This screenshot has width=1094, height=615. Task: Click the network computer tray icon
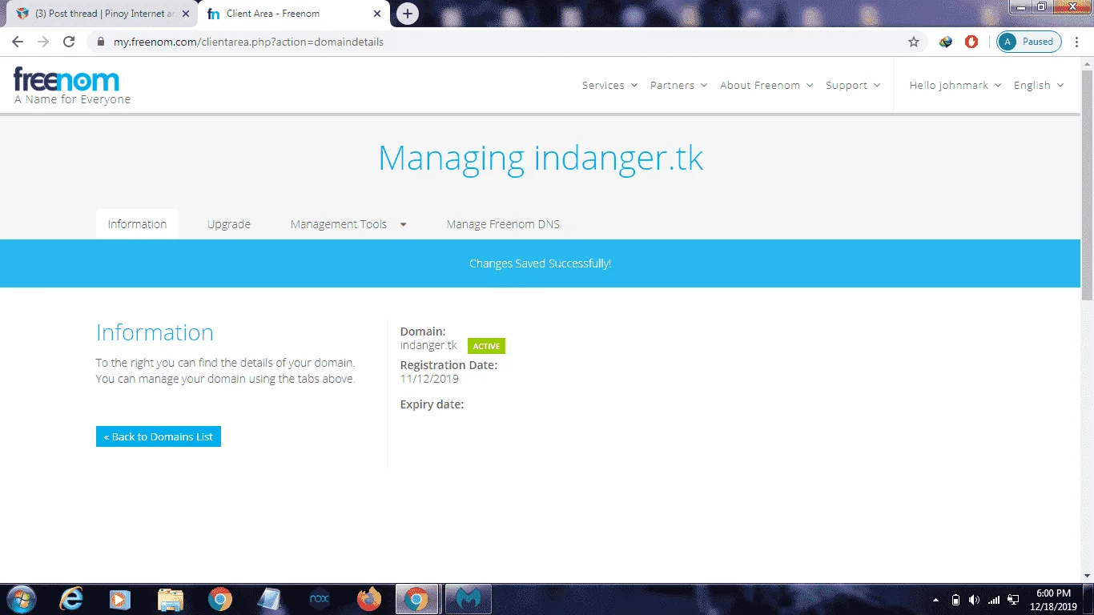pos(1013,599)
